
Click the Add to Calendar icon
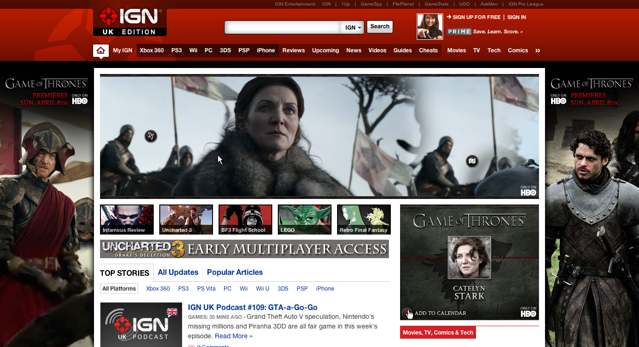click(x=406, y=313)
